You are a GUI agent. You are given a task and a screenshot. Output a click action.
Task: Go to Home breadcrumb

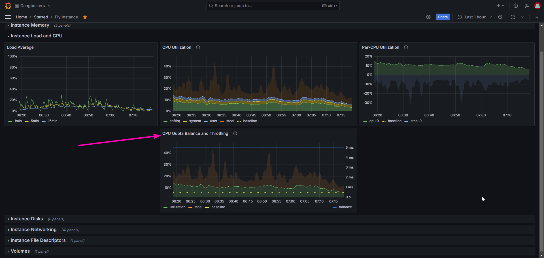(x=22, y=17)
